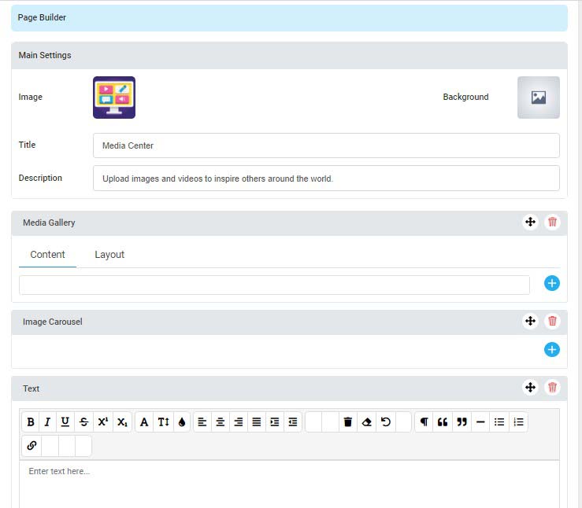Move the Text block
Screen dimensions: 582x508
point(530,387)
